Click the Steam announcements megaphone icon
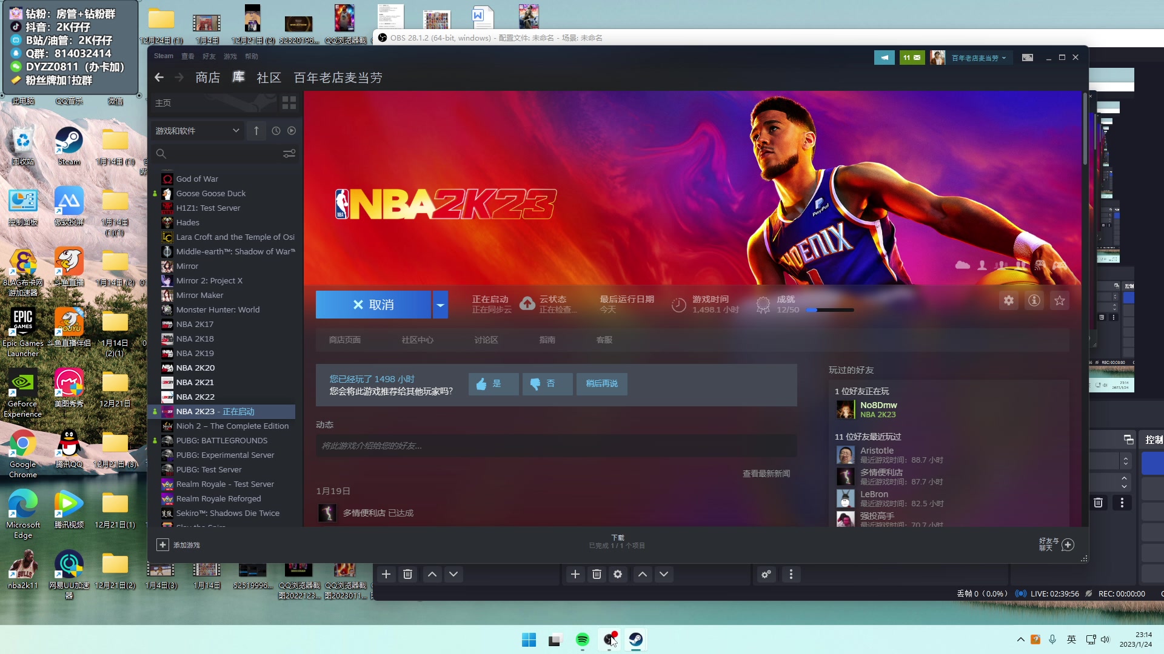 coord(885,58)
